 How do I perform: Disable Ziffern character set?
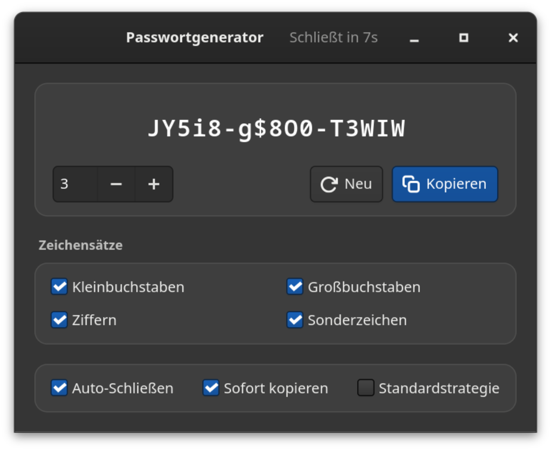pyautogui.click(x=59, y=320)
